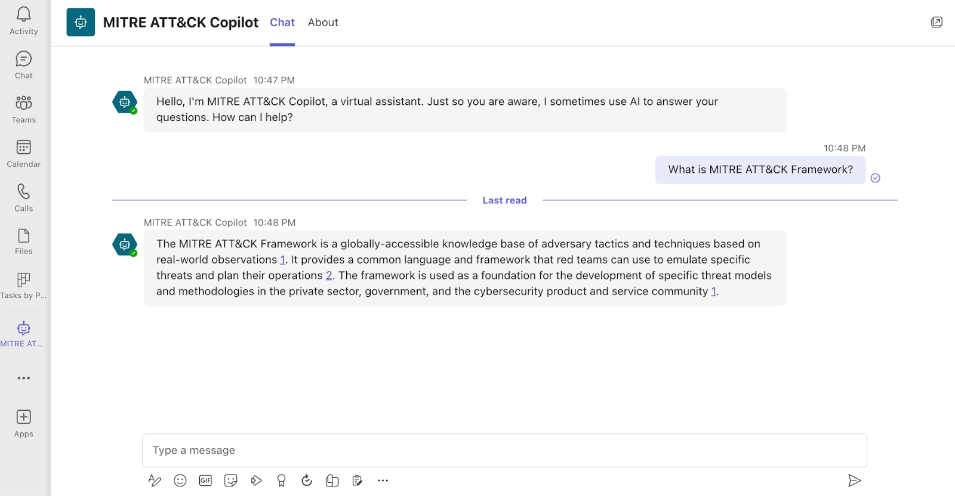Select the MITRE ATT&CK app in sidebar
This screenshot has width=955, height=496.
[23, 334]
